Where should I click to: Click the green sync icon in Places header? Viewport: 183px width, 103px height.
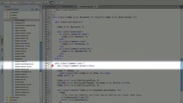point(37,9)
